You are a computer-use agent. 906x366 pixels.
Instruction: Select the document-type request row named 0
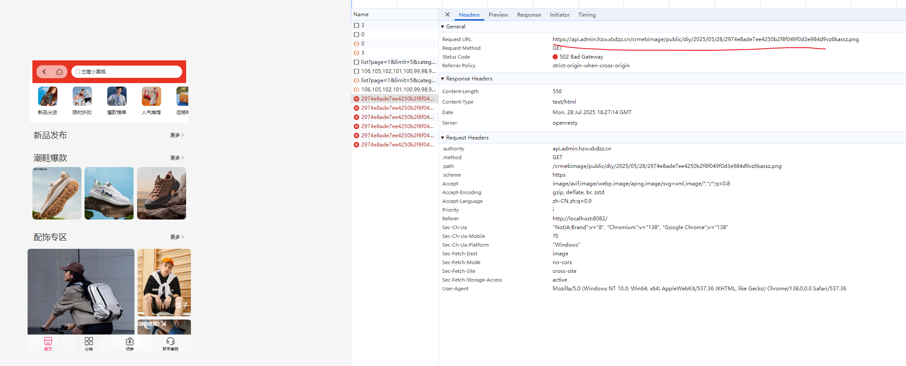[x=395, y=35]
